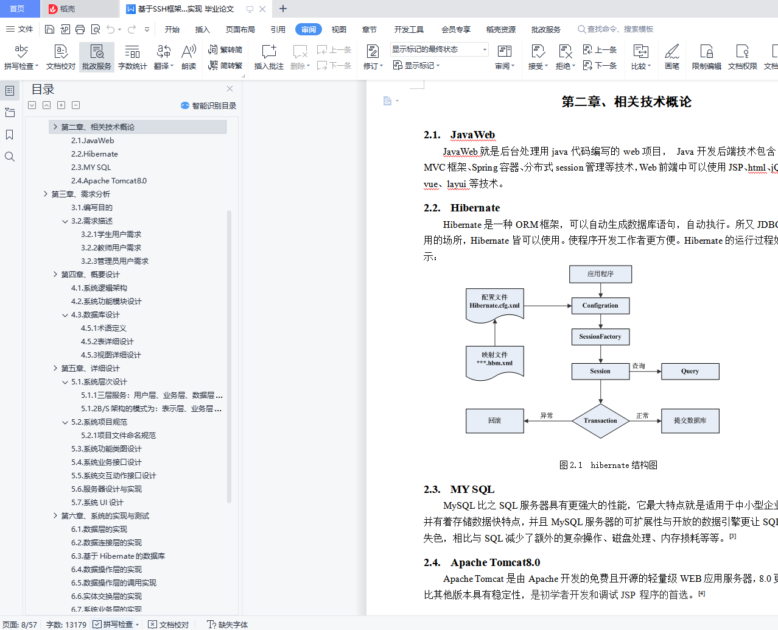Click the document proofreading (文档校对) icon

[x=60, y=52]
